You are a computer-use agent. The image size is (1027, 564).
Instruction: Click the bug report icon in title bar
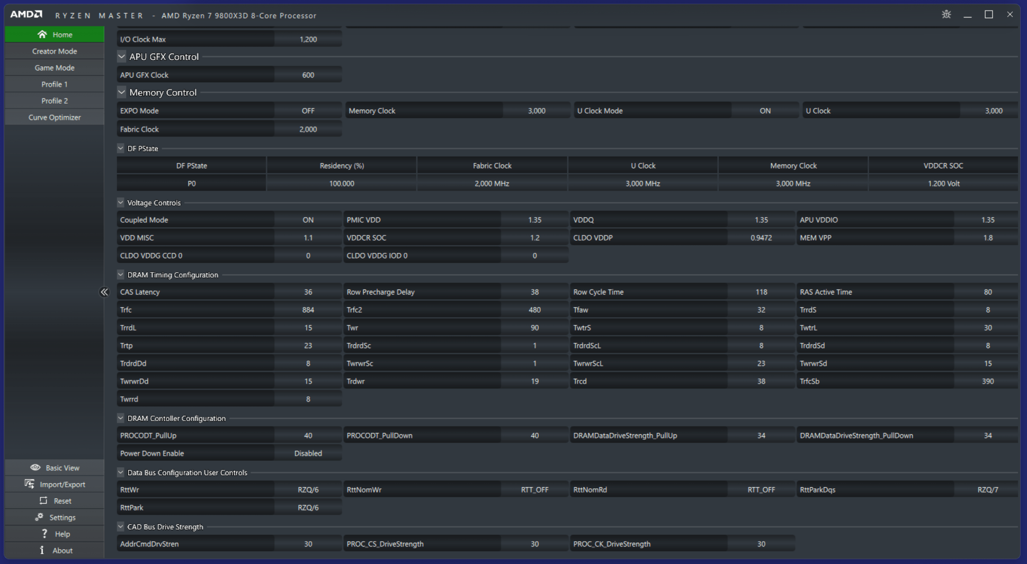click(x=946, y=14)
